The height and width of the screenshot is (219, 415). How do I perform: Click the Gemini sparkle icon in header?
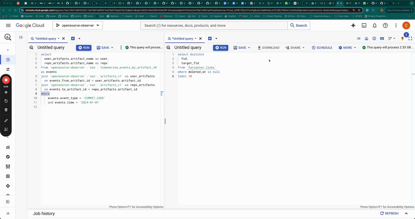coord(353,26)
